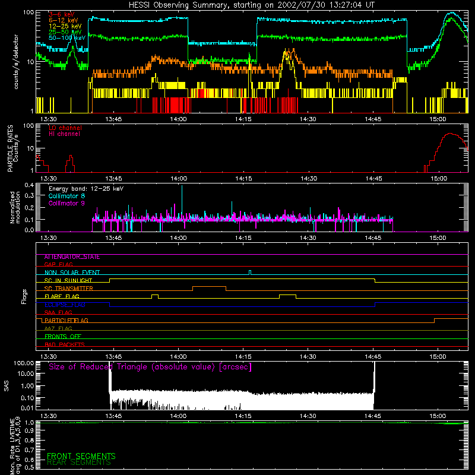Click the FLARE_FLAG label
Viewport: 475px width, 475px height.
point(62,296)
